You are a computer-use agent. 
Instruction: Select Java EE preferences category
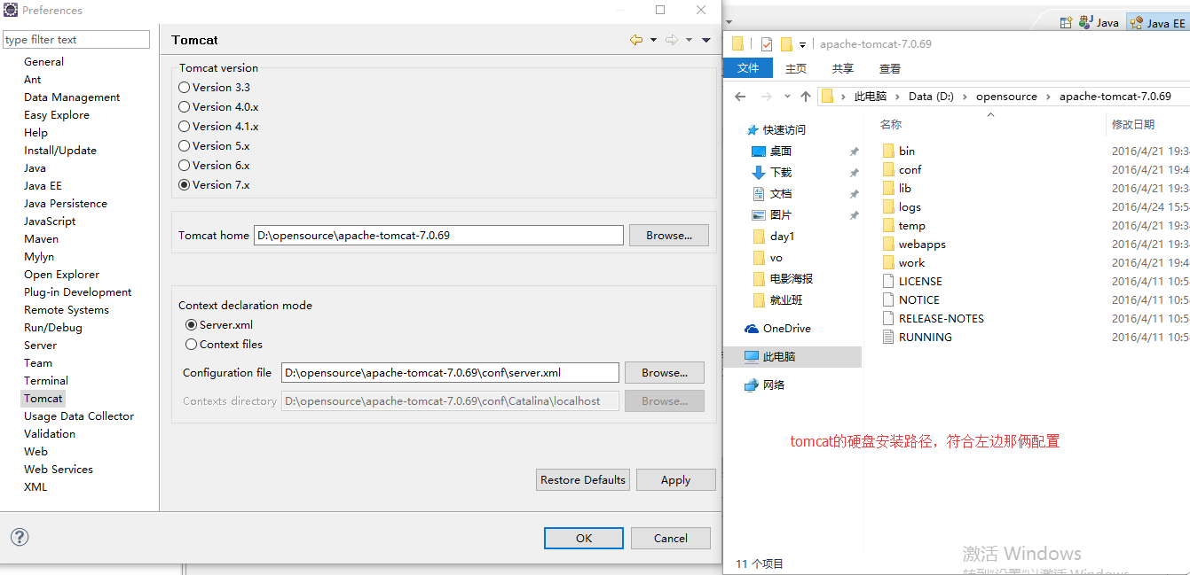[x=43, y=186]
